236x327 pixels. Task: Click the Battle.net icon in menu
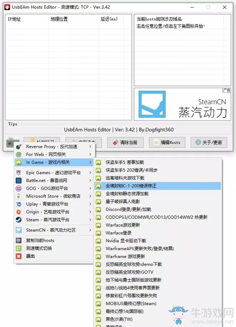(x=18, y=180)
